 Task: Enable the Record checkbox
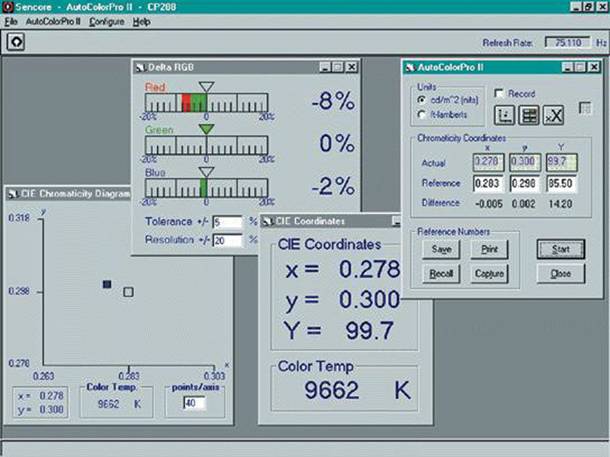pyautogui.click(x=499, y=94)
